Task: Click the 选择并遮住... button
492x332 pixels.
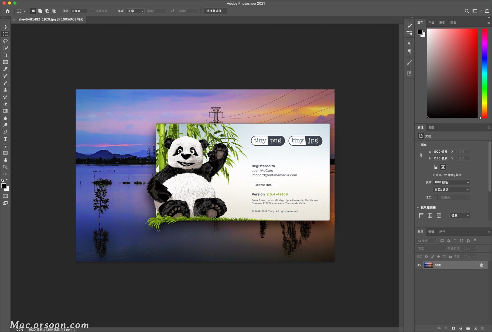Action: 215,11
